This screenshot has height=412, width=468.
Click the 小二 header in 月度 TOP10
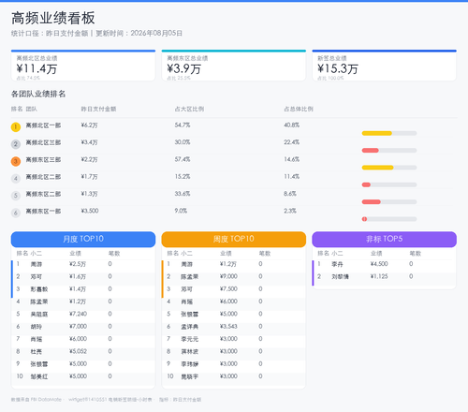pyautogui.click(x=37, y=254)
